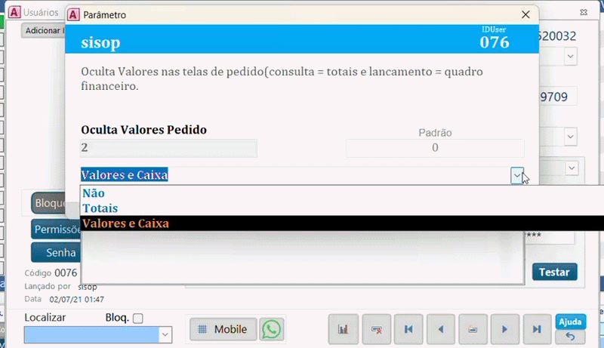This screenshot has width=604, height=348.
Task: Open WhatsApp via the green icon
Action: 272,329
